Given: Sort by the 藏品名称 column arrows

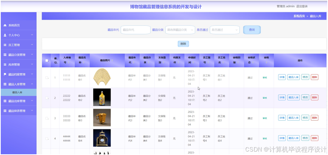Looking at the screenshot, I should (x=83, y=63).
